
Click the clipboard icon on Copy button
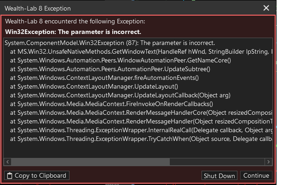click(x=10, y=176)
